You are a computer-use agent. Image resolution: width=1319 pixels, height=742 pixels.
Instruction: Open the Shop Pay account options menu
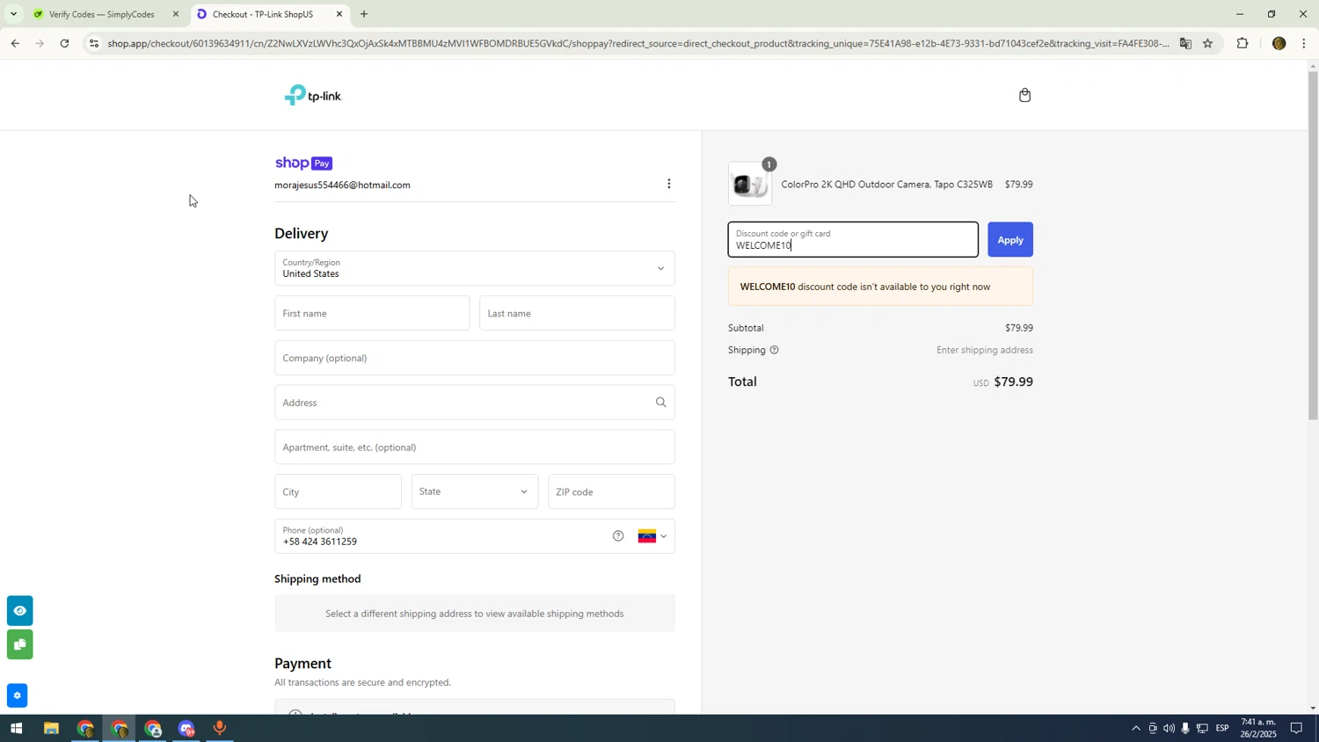669,184
